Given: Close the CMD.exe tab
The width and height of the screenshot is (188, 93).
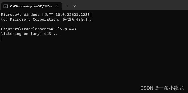Looking at the screenshot, I should click(56, 6).
